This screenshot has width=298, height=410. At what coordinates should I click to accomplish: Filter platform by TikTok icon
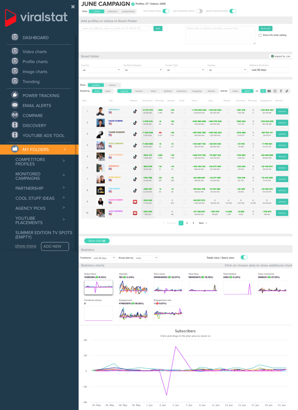point(287,91)
